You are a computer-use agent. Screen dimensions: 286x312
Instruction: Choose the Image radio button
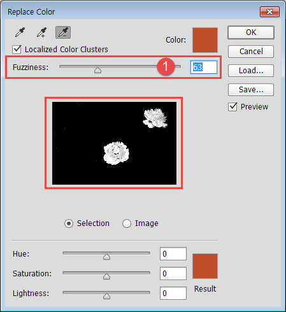coord(127,223)
